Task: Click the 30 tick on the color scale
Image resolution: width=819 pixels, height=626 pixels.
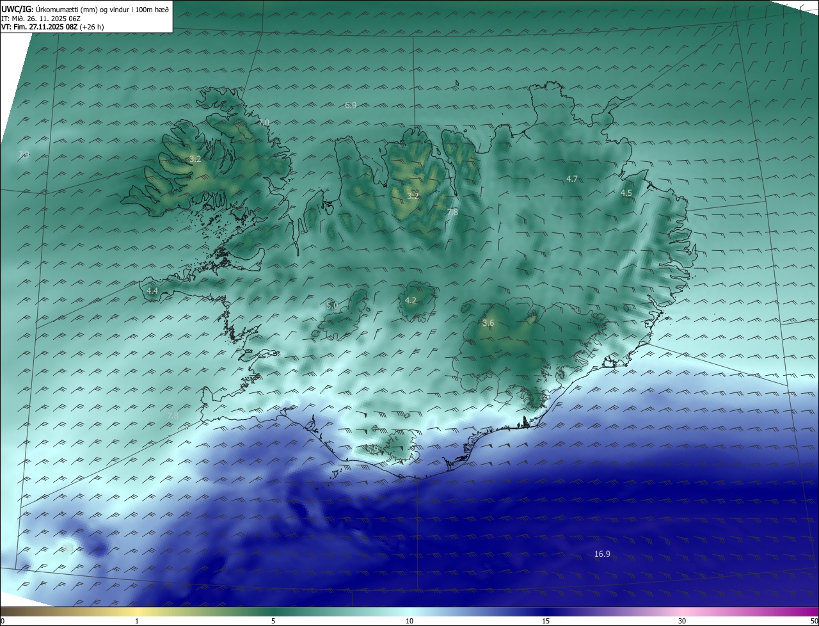Action: (682, 622)
